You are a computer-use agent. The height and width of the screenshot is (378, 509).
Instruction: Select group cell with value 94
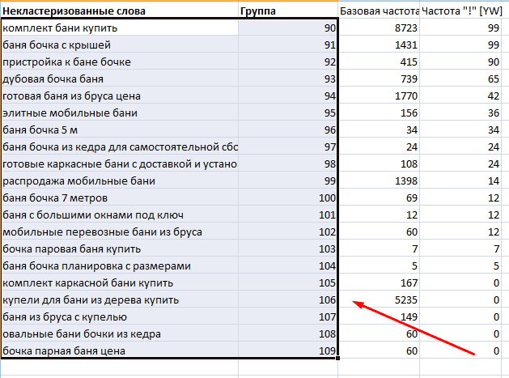pyautogui.click(x=288, y=96)
